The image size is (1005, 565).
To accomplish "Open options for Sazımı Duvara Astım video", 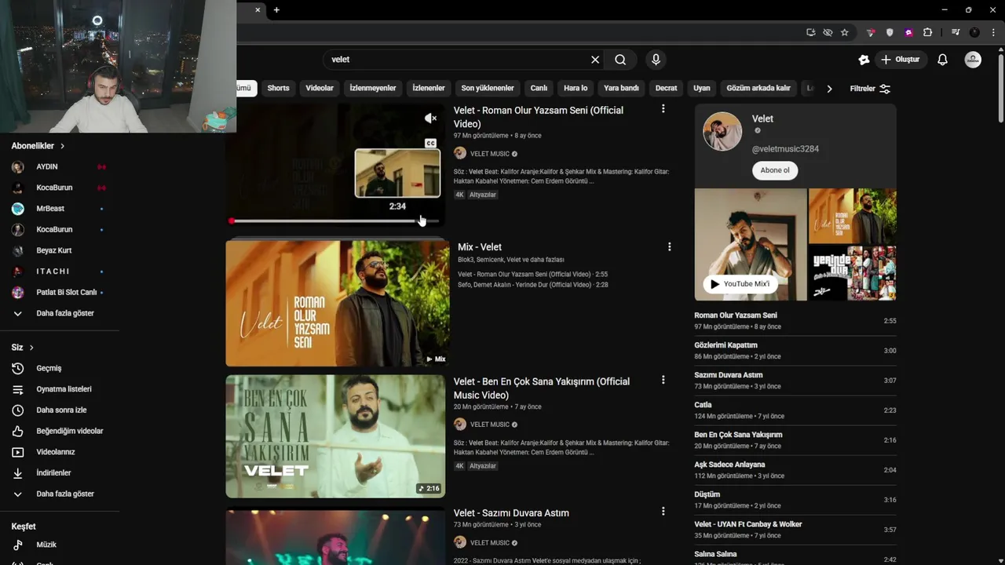I will point(663,511).
